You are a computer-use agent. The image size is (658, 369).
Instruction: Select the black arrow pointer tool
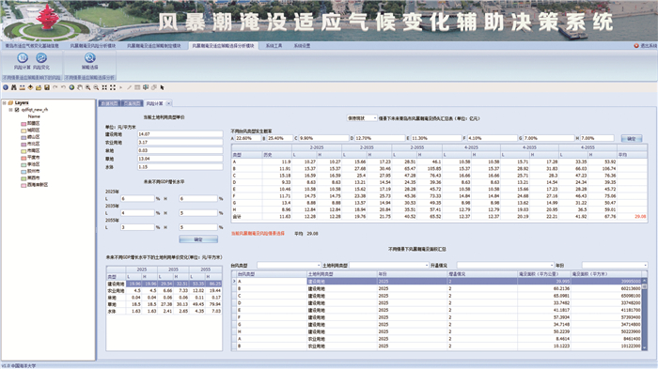point(162,87)
